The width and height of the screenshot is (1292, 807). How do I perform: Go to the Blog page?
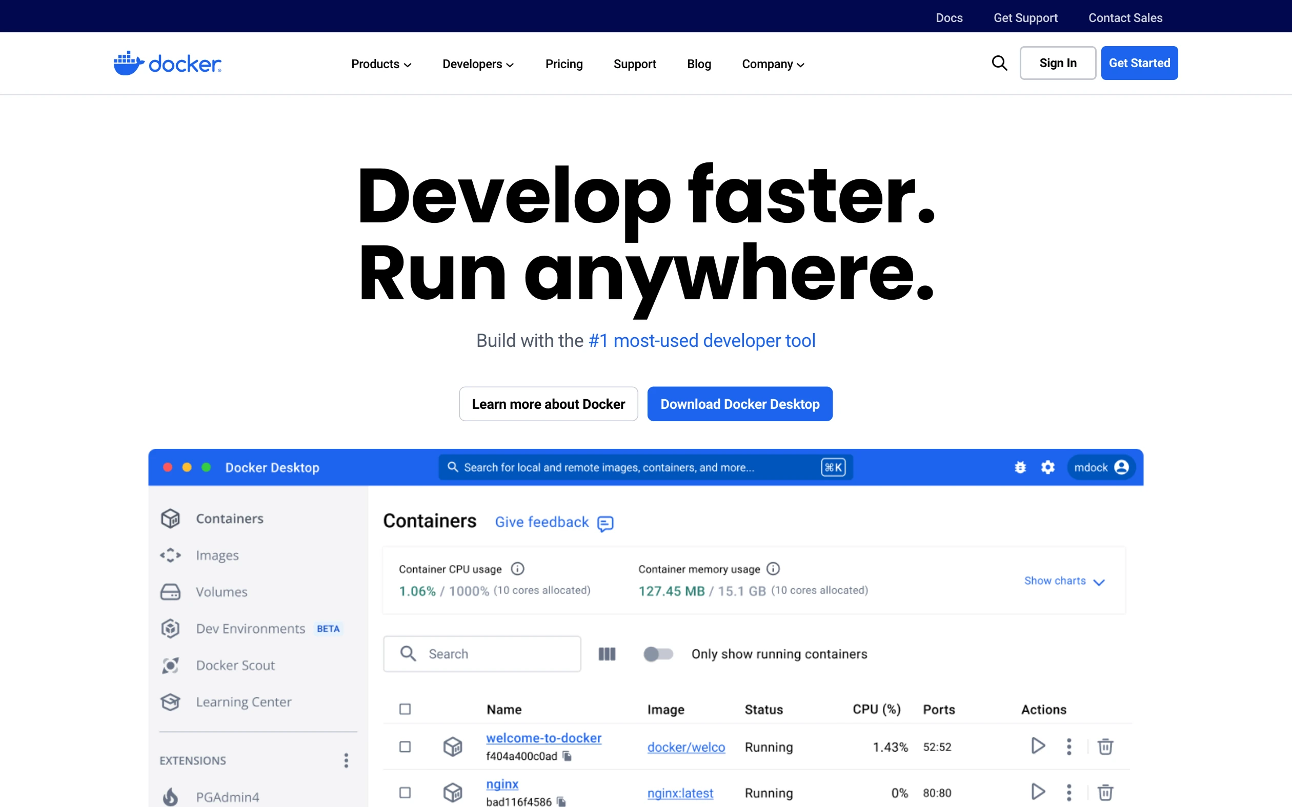(699, 64)
